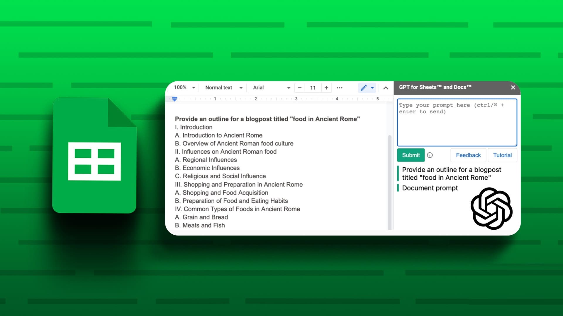
Task: Click the Google Sheets logo
Action: (x=94, y=155)
